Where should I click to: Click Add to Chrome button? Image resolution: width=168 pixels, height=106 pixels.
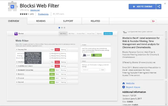pyautogui.click(x=142, y=7)
